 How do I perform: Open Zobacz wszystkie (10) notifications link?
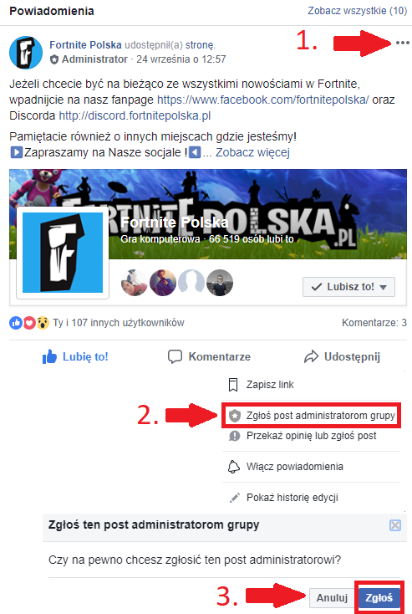pos(357,11)
